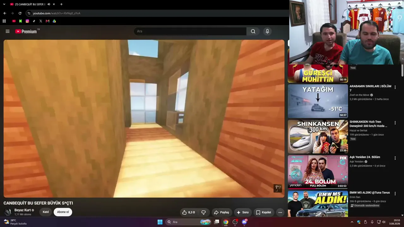The image size is (404, 227).
Task: Play the Aşk Yeniden 24. BÖLÜM thumbnail
Action: click(318, 172)
